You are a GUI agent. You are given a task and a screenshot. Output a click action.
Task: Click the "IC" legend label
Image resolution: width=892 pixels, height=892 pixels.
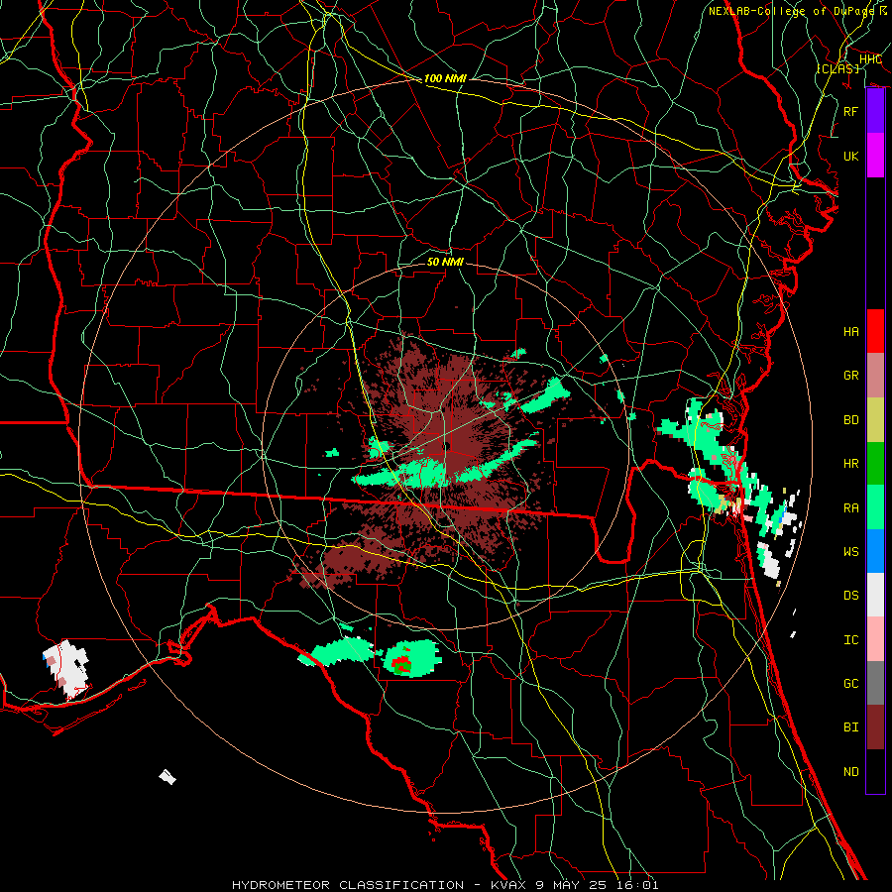click(x=850, y=640)
